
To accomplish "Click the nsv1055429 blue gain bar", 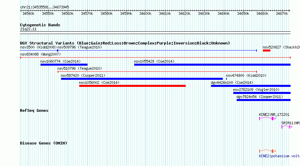I will pos(212,65).
